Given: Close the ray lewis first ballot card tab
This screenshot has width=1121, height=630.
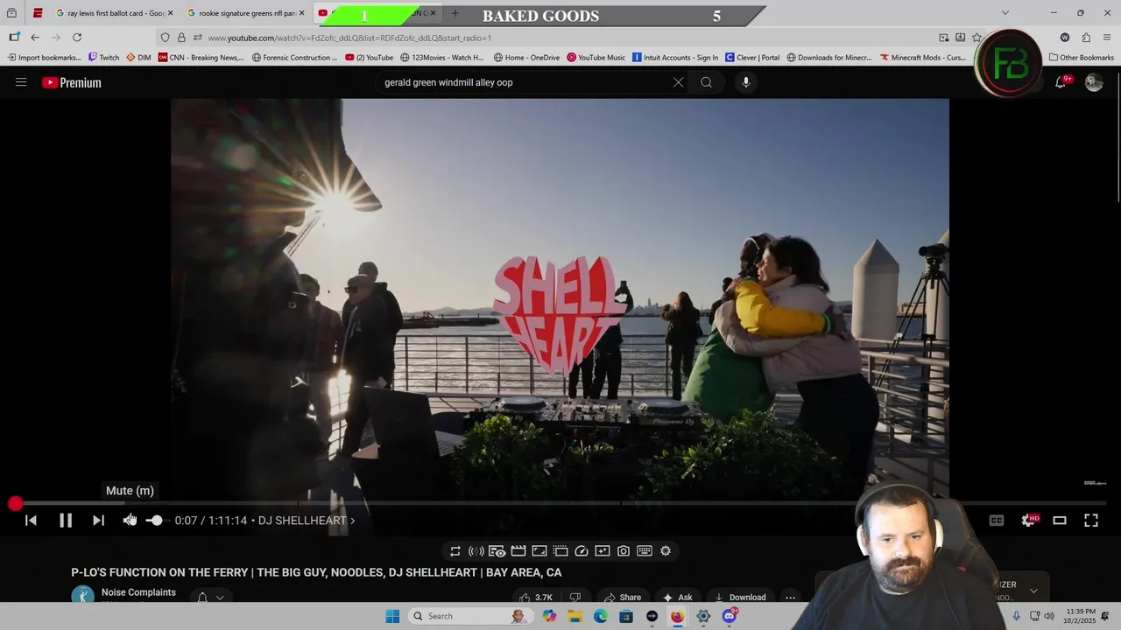Looking at the screenshot, I should pos(170,13).
